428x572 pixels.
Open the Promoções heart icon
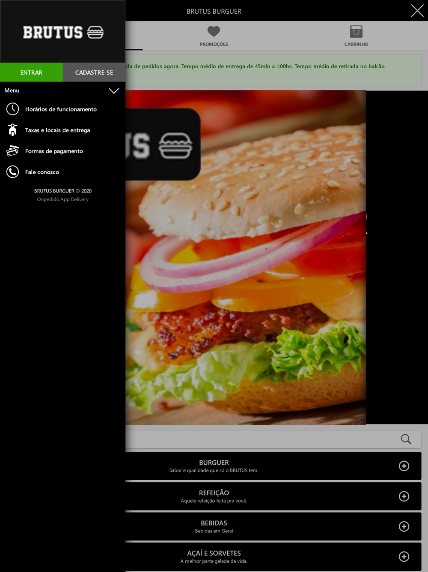tap(214, 31)
